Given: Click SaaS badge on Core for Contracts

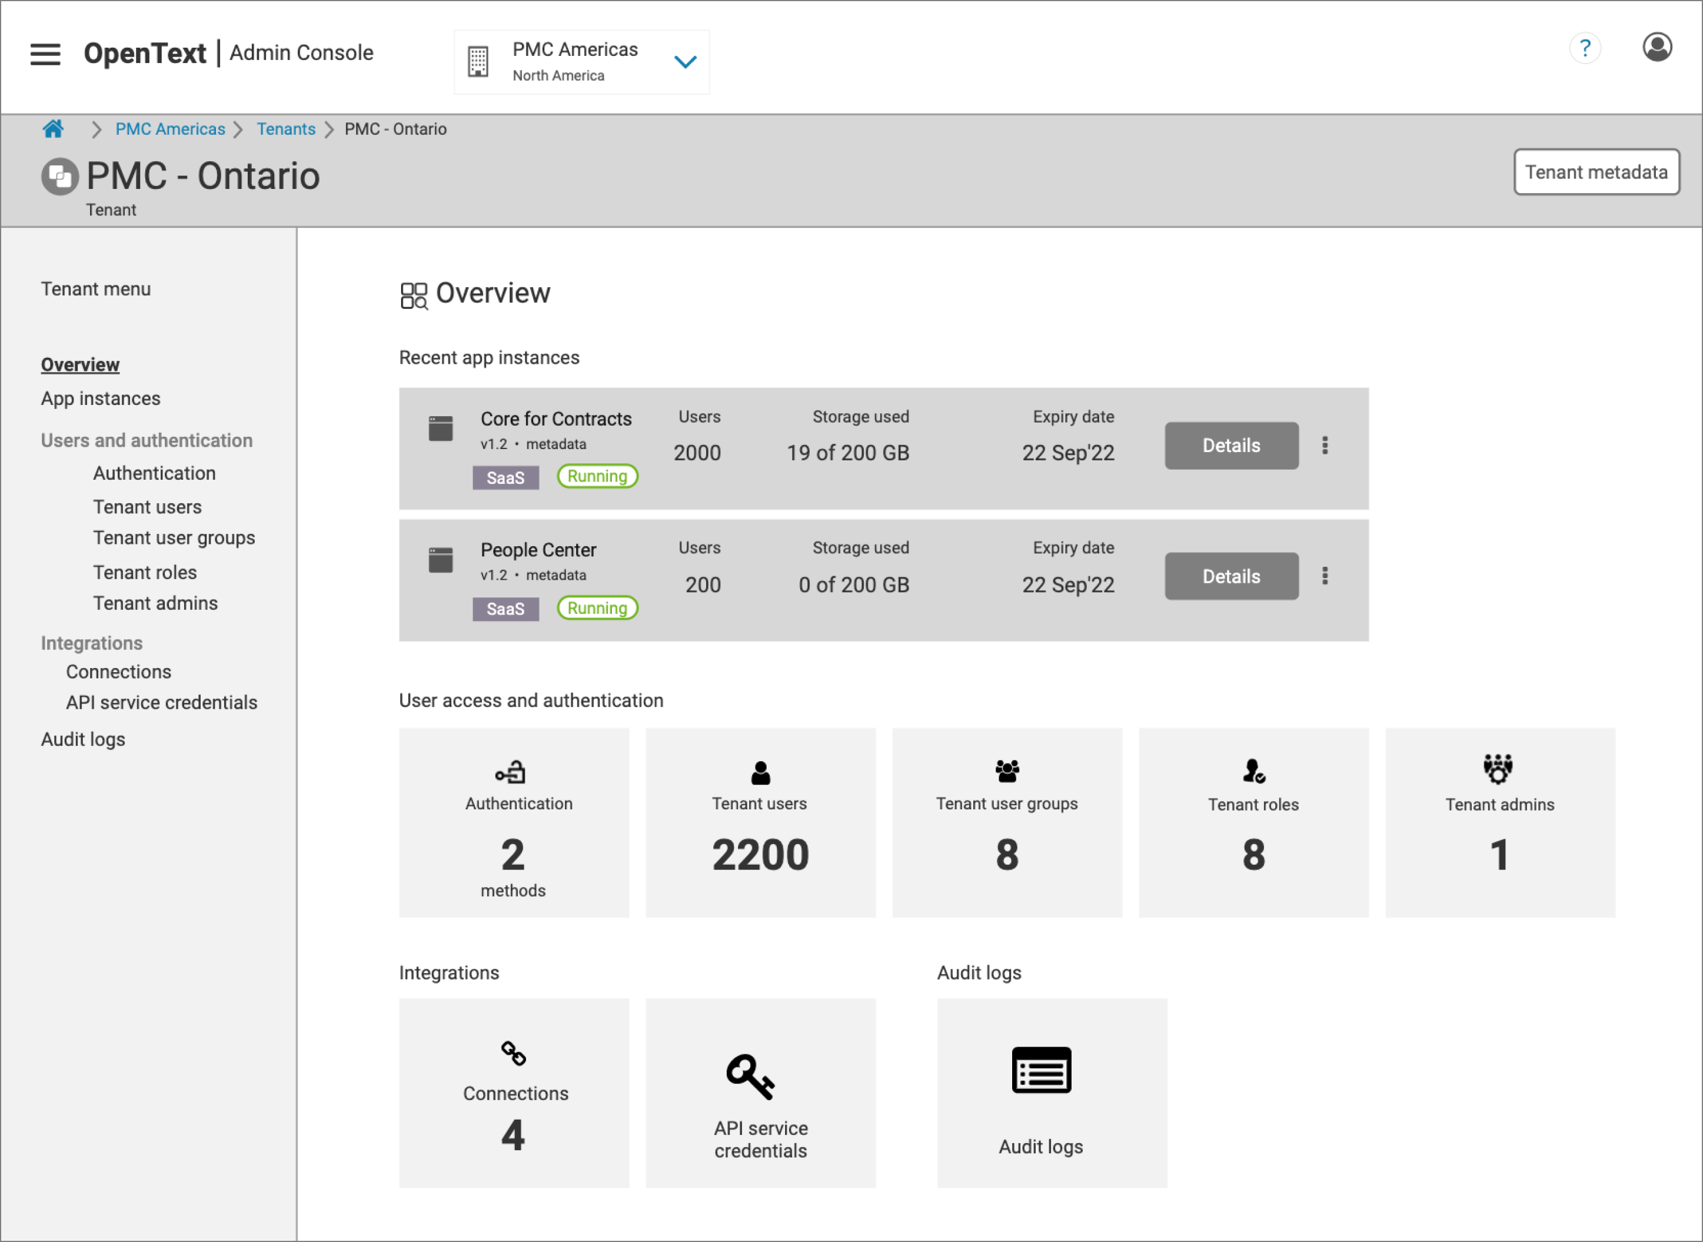Looking at the screenshot, I should point(506,477).
